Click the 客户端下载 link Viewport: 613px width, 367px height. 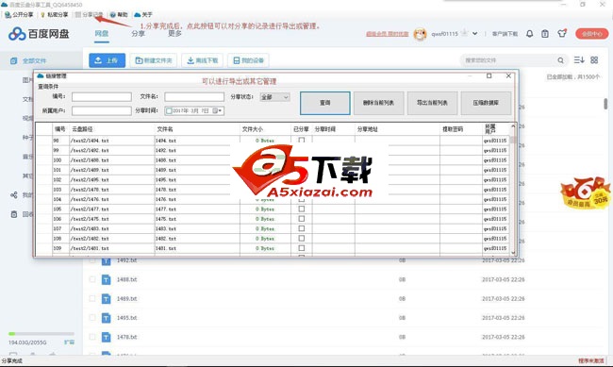click(x=505, y=34)
